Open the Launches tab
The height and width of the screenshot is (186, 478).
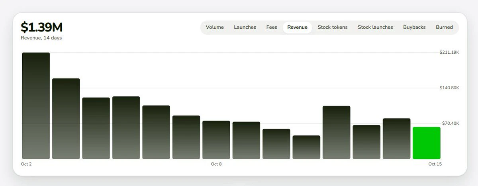tap(245, 27)
